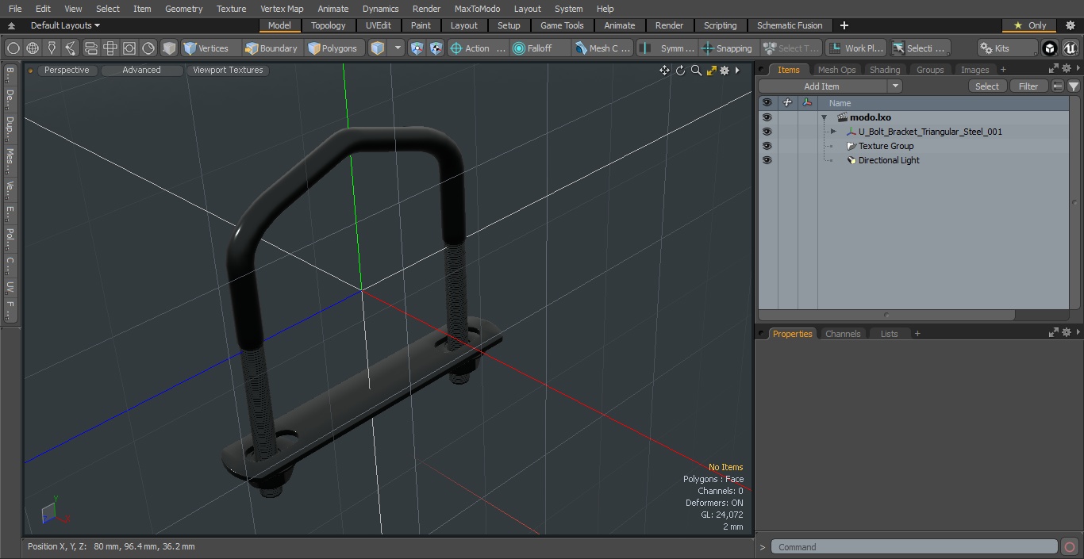The image size is (1084, 559).
Task: Open the Perspective view type dropdown
Action: (x=67, y=71)
